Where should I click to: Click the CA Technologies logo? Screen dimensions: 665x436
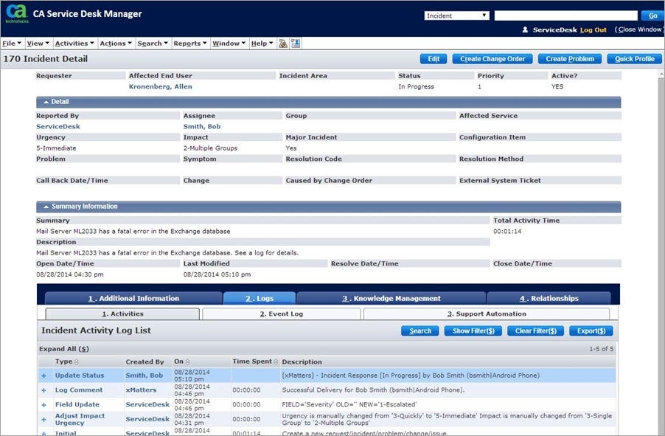pos(15,13)
